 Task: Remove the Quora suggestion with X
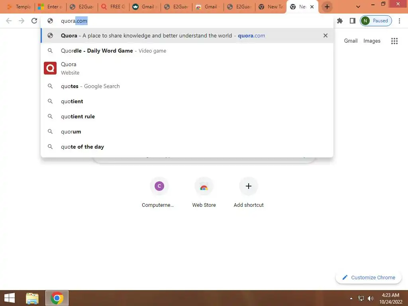tap(326, 35)
